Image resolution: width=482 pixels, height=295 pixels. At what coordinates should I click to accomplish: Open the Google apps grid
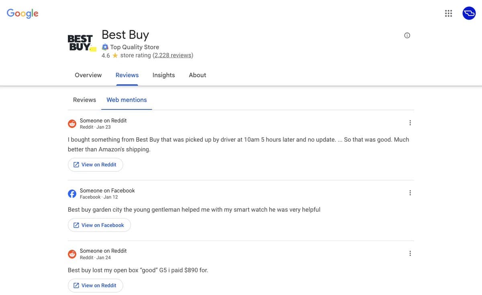pyautogui.click(x=448, y=13)
